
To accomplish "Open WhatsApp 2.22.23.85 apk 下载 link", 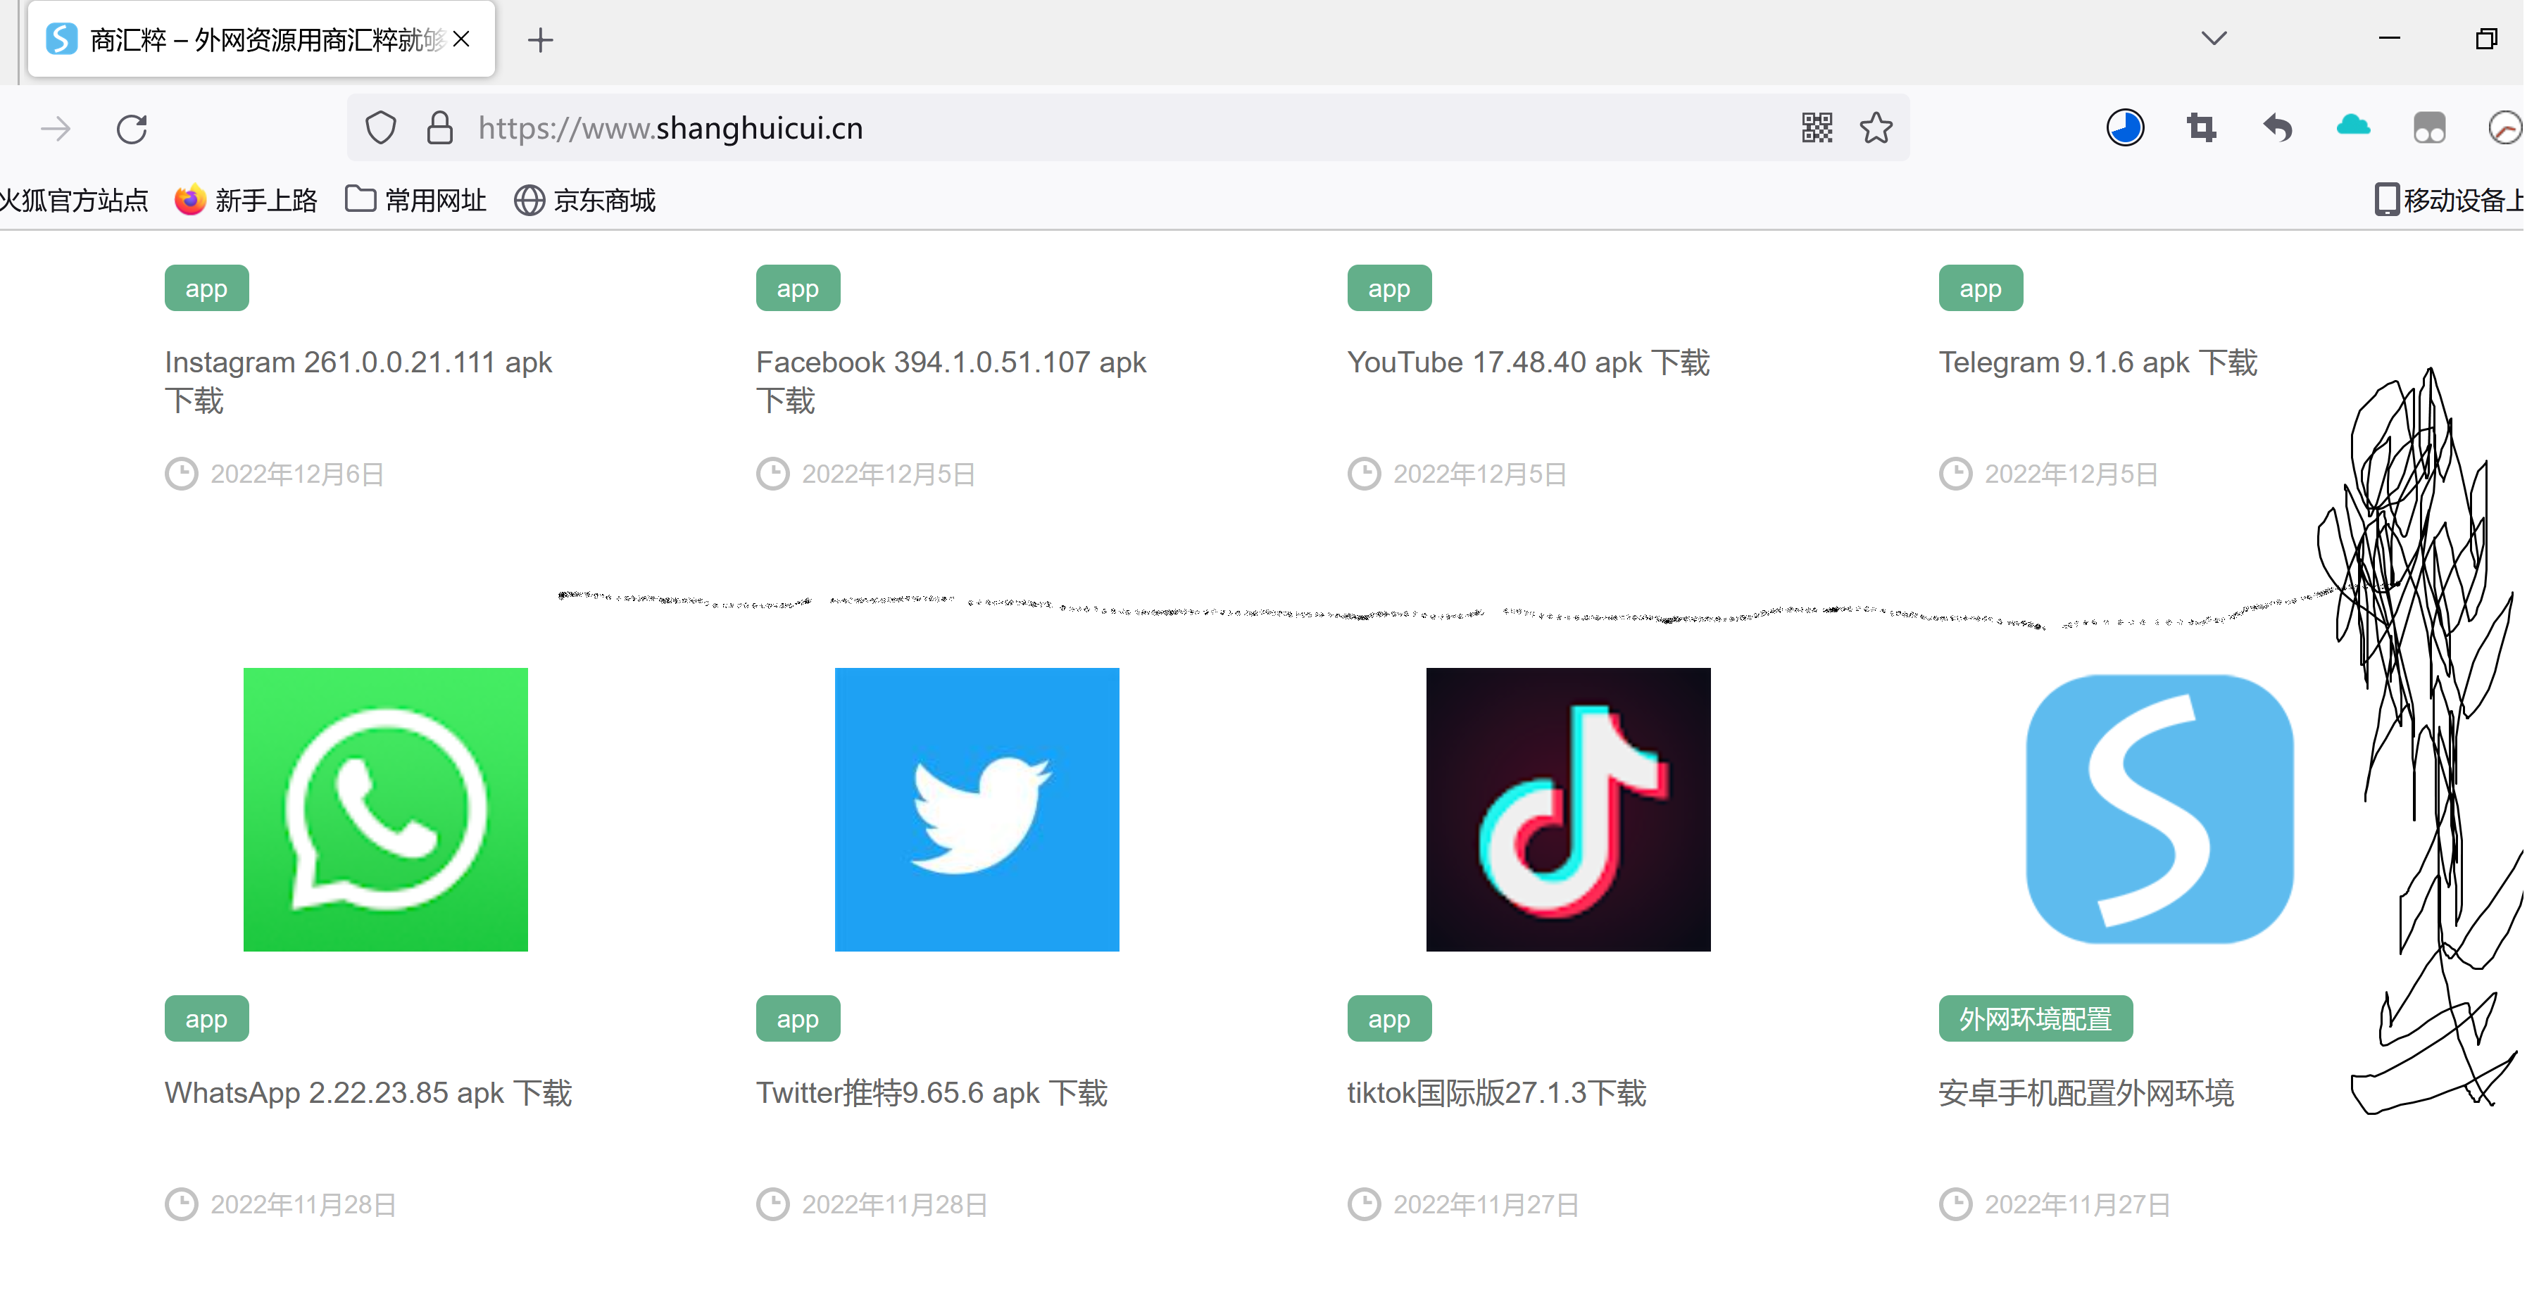I will point(368,1092).
